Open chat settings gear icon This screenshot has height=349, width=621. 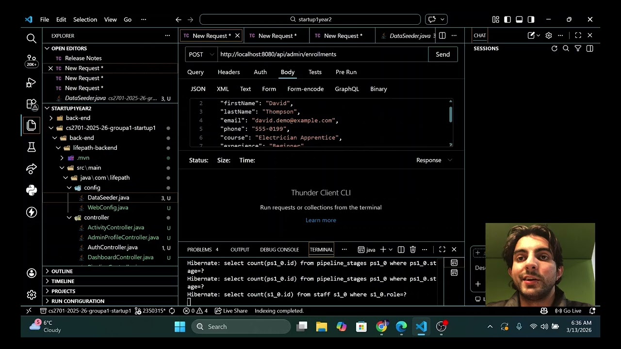(x=549, y=35)
